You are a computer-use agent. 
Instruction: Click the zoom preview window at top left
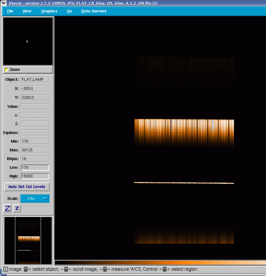[28, 41]
